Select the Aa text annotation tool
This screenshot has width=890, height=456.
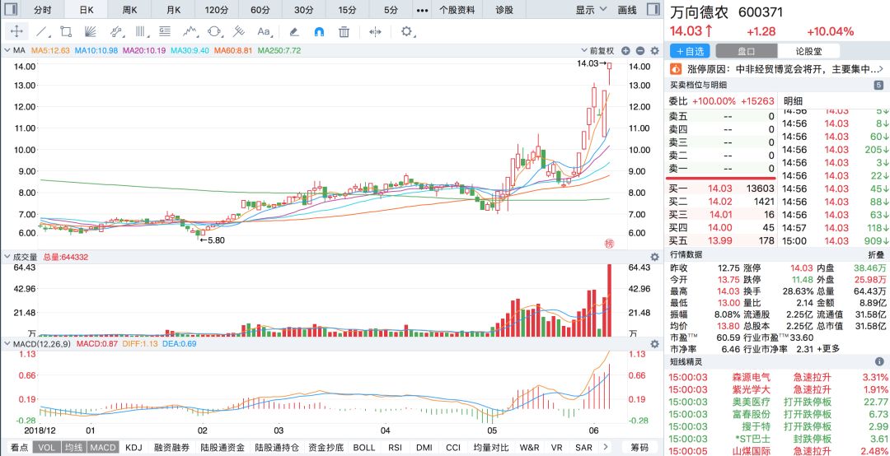pyautogui.click(x=264, y=32)
